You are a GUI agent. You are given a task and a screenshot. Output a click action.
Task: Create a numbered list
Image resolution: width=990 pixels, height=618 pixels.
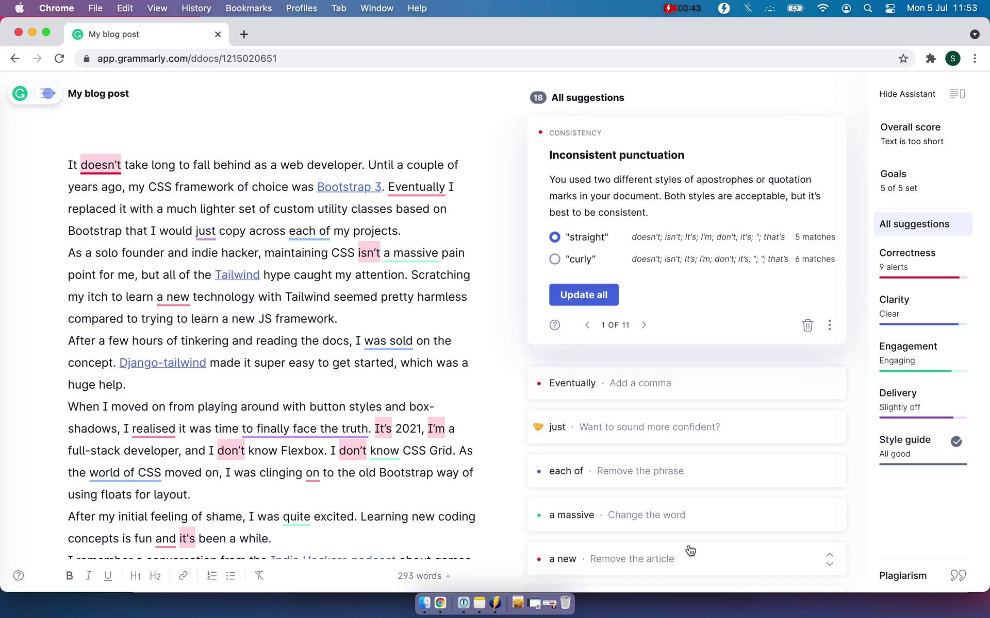click(x=211, y=576)
